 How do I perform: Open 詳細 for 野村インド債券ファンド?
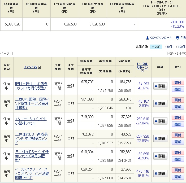[x=160, y=86]
